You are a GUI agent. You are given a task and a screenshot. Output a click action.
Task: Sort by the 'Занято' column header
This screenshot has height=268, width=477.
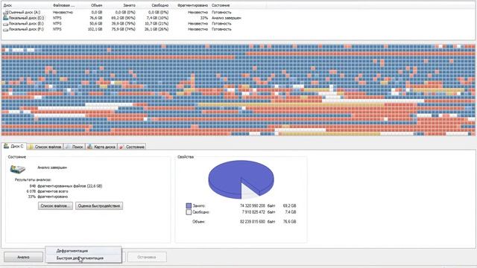coord(129,5)
